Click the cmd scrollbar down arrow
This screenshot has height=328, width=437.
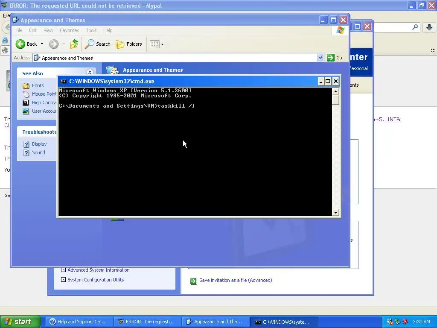point(335,213)
